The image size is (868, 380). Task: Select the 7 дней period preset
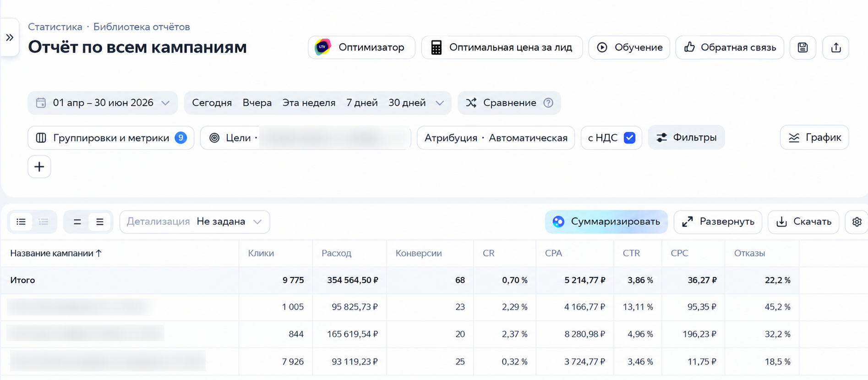pyautogui.click(x=362, y=103)
